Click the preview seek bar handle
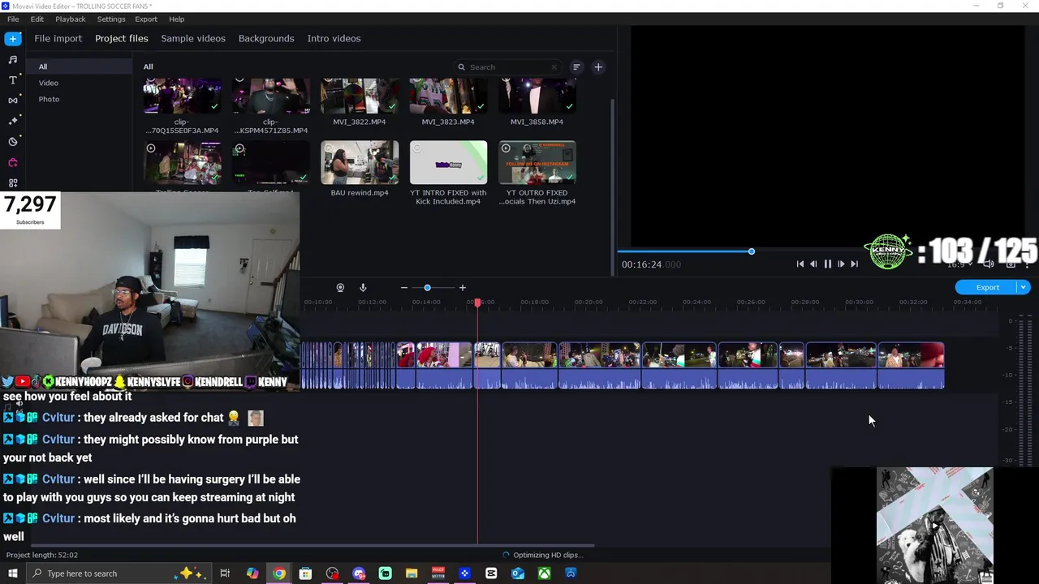This screenshot has height=584, width=1039. (752, 251)
